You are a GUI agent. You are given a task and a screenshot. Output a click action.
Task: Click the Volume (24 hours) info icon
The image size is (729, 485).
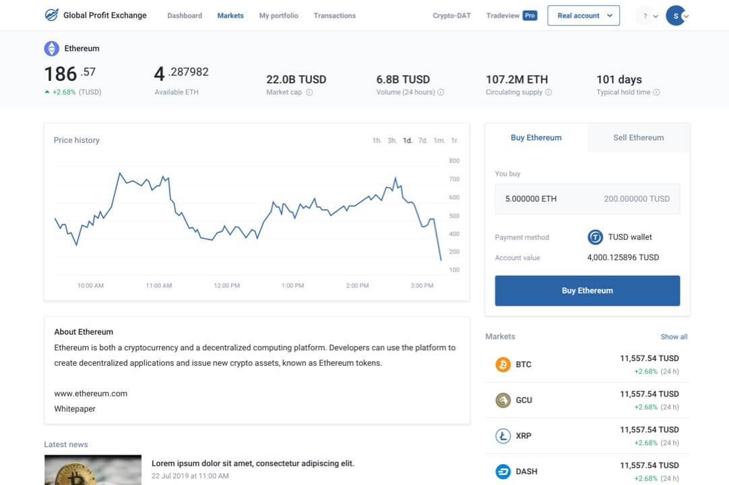tap(441, 92)
